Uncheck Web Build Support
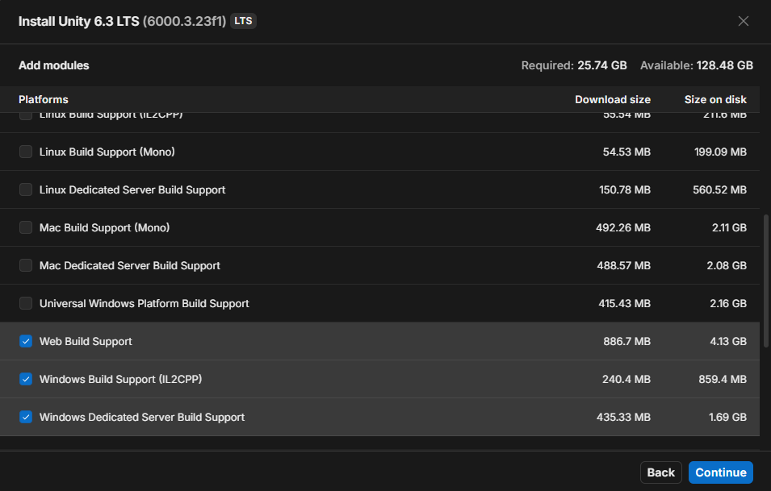The width and height of the screenshot is (771, 491). pyautogui.click(x=26, y=341)
